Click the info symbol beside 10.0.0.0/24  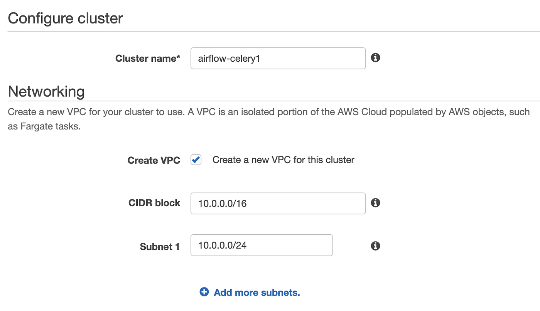coord(375,245)
